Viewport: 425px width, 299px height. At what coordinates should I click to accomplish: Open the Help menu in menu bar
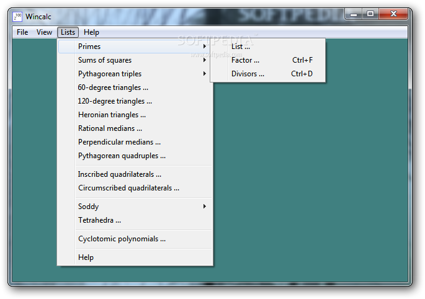pyautogui.click(x=91, y=32)
